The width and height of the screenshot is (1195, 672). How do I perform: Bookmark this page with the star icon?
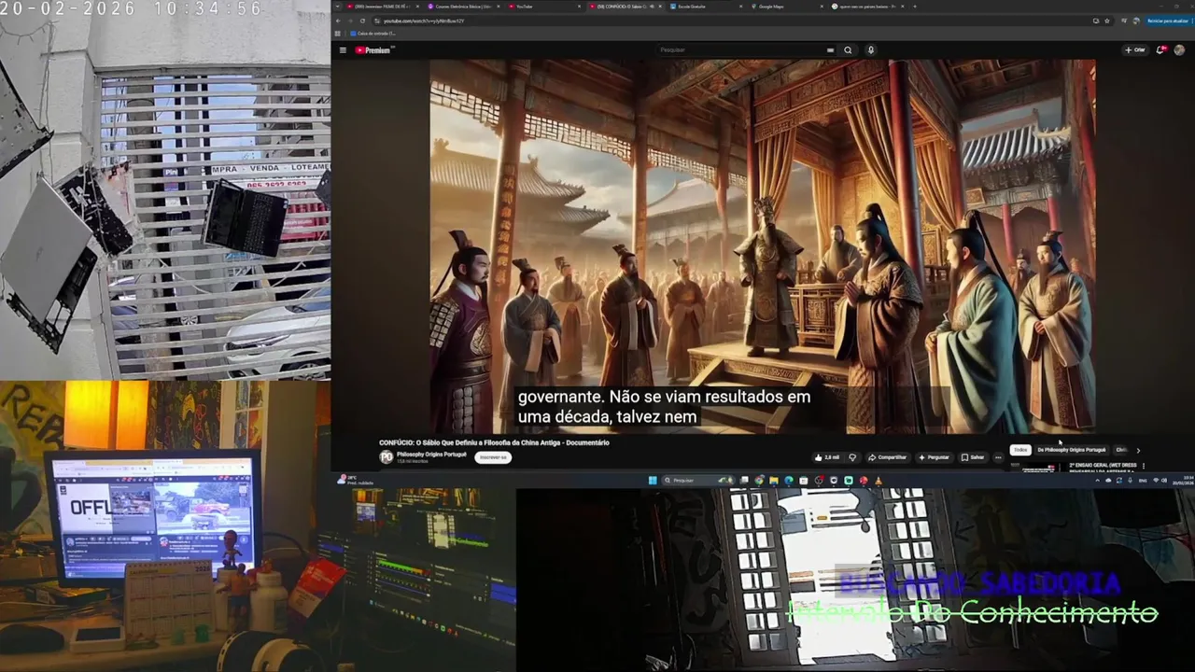tap(1107, 21)
